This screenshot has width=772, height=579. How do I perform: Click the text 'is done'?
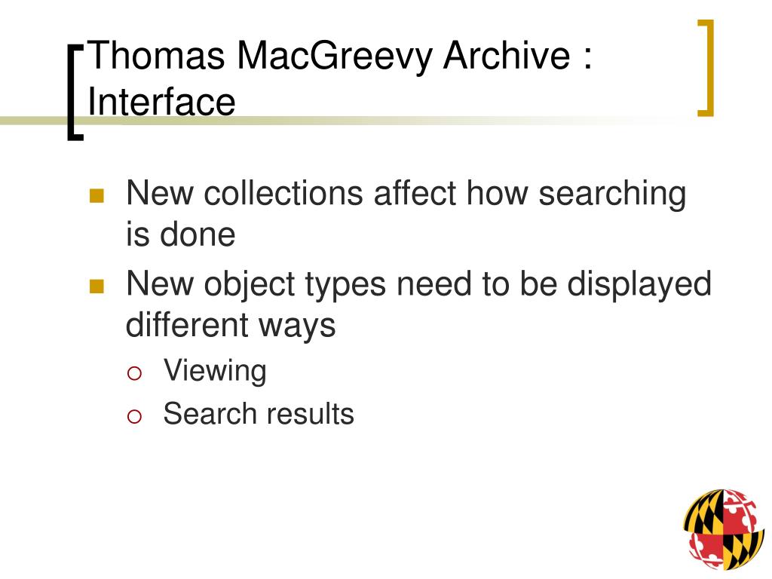[x=181, y=234]
